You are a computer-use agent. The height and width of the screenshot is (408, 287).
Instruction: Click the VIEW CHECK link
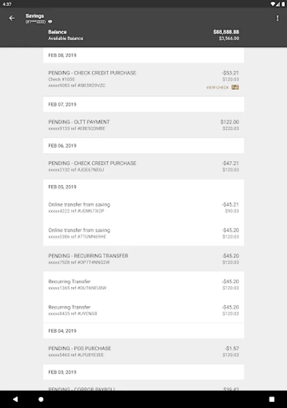[x=218, y=87]
